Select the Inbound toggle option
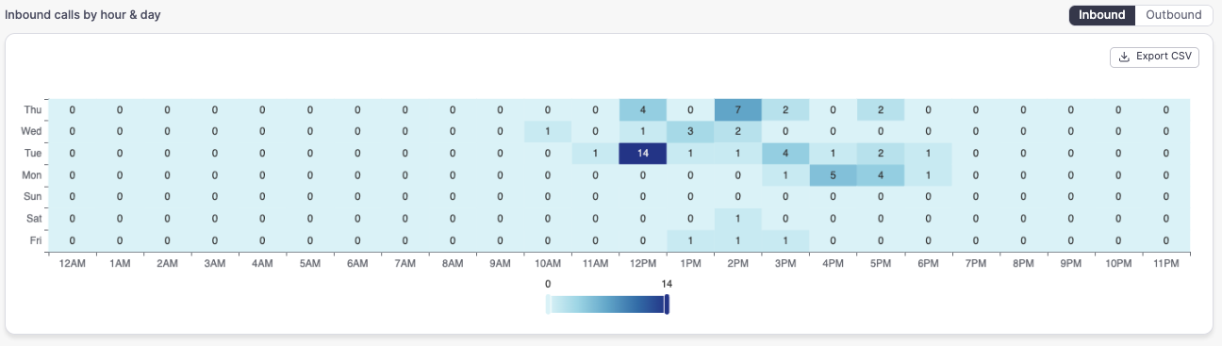This screenshot has height=346, width=1222. point(1101,15)
